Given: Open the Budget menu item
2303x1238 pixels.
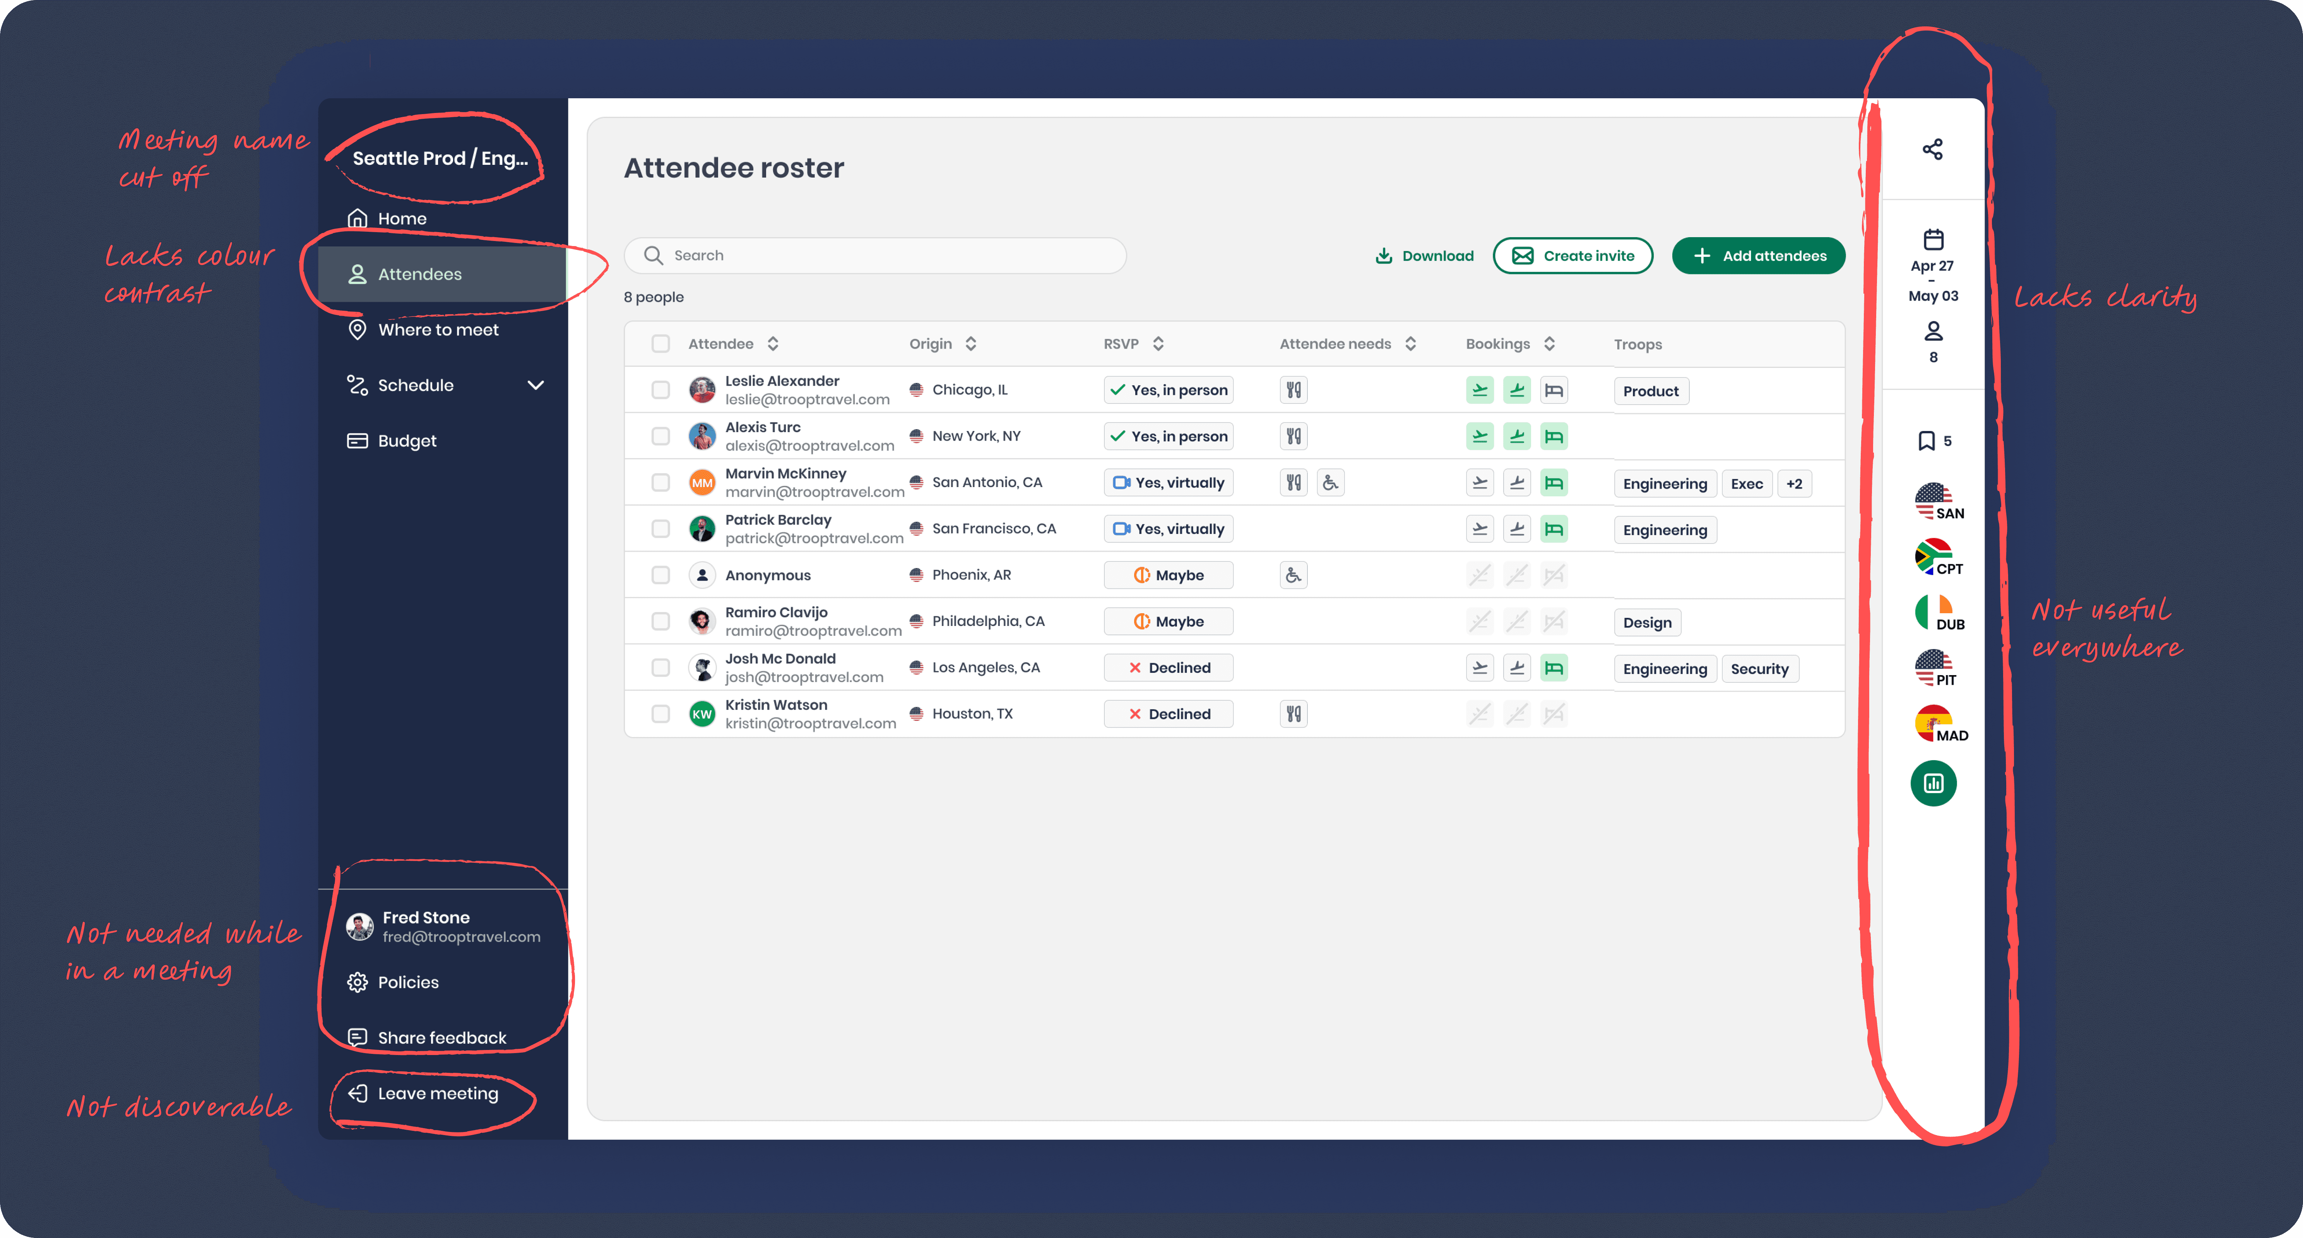Looking at the screenshot, I should 407,441.
